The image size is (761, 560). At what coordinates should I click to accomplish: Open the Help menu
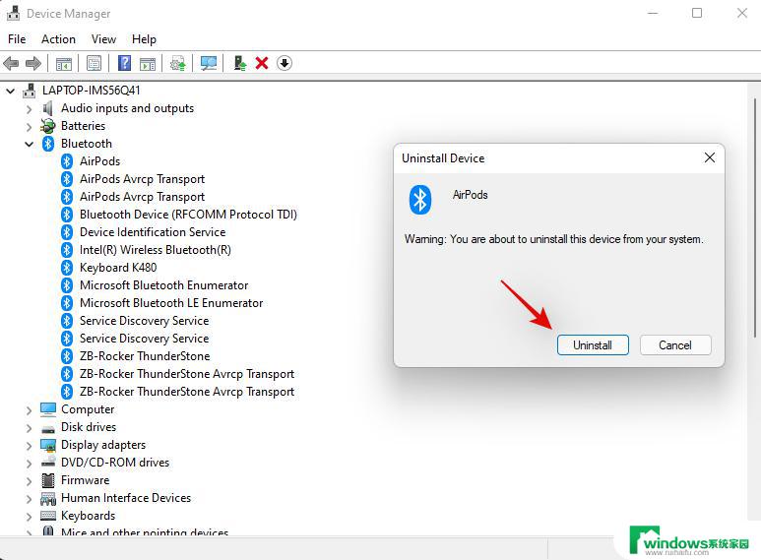pyautogui.click(x=144, y=39)
